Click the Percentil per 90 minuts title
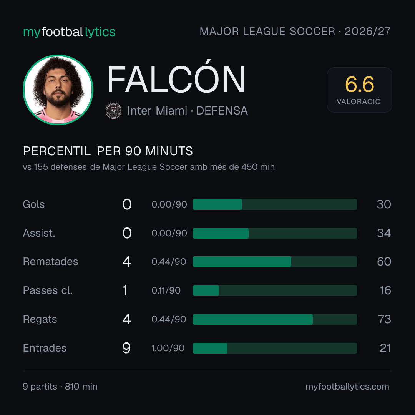The height and width of the screenshot is (415, 415). [108, 151]
